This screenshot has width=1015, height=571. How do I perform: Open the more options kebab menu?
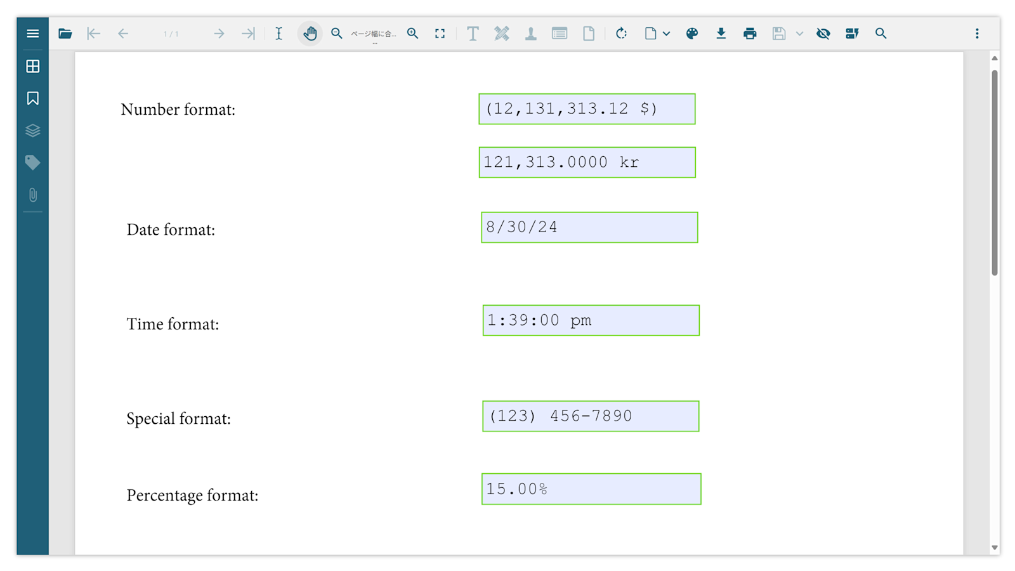[977, 34]
